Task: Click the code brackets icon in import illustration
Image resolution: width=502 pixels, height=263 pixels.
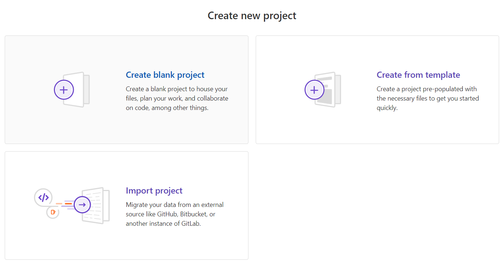Action: click(x=43, y=198)
